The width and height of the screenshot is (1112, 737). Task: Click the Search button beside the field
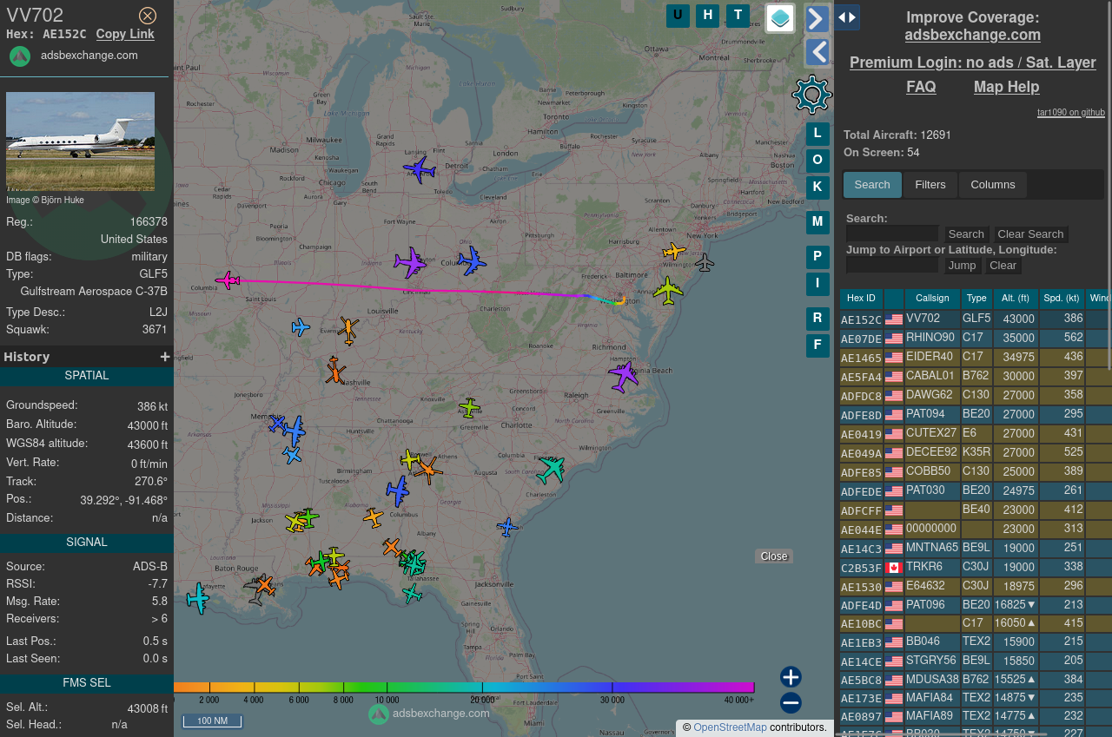click(x=966, y=234)
